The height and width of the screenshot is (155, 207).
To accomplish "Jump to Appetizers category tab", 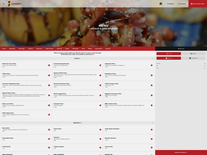I will pyautogui.click(x=12, y=49).
